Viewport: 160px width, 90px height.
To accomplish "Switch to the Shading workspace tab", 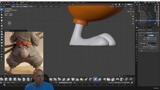I will pos(51,2).
